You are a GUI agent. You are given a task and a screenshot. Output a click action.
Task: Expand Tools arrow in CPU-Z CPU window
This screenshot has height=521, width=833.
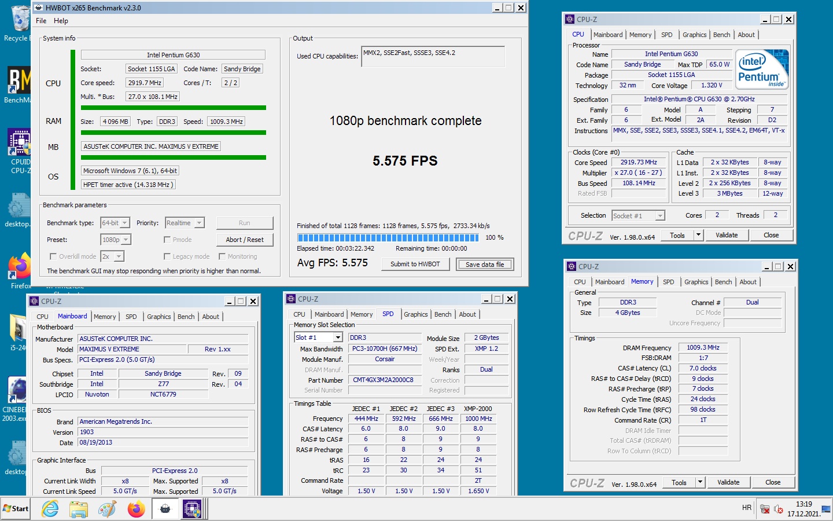(698, 235)
